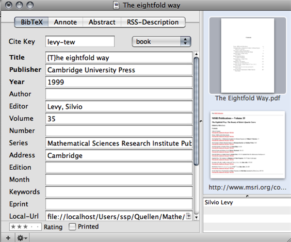Click the http://www.msri.org link label
The width and height of the screenshot is (291, 242).
247,187
